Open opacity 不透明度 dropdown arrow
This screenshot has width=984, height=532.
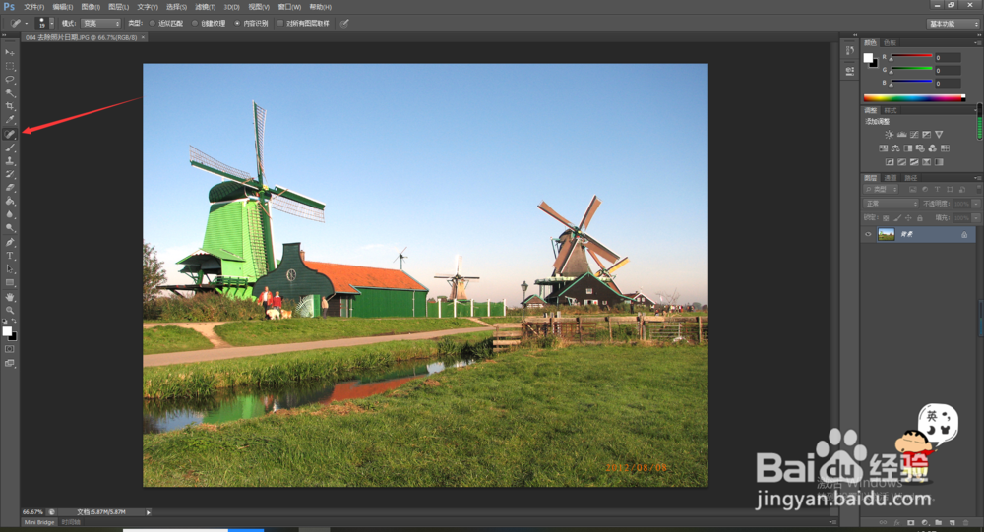pos(976,204)
